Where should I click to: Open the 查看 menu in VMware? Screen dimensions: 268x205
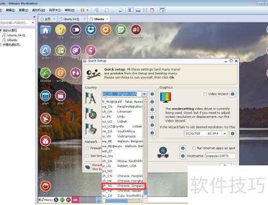[x=24, y=10]
